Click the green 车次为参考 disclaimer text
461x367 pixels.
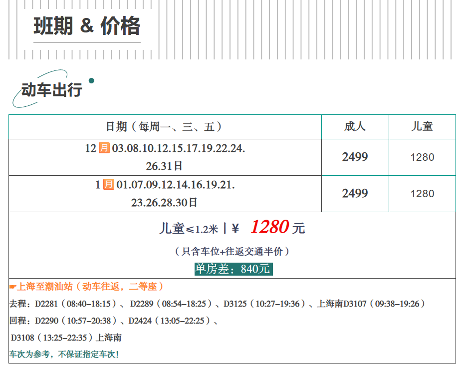tap(64, 355)
